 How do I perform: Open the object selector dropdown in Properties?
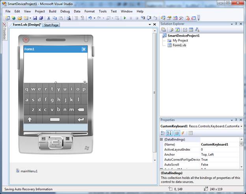coord(241,126)
